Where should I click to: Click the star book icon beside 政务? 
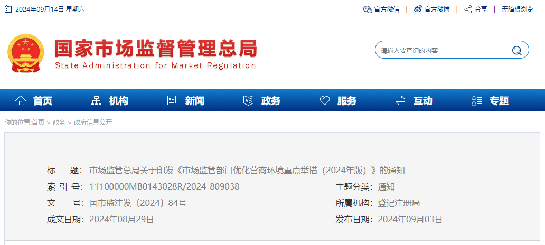tap(248, 101)
